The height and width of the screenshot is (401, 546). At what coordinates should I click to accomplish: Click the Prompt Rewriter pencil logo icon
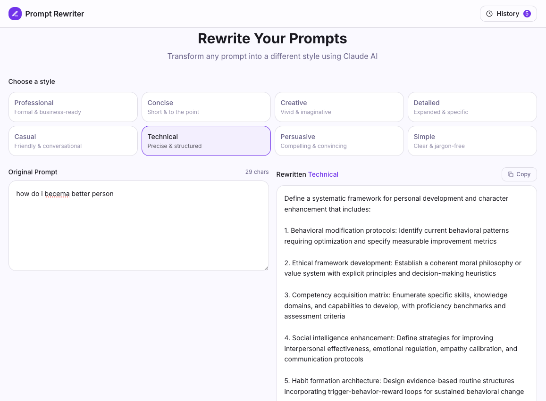pyautogui.click(x=15, y=14)
